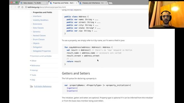This screenshot has height=103, width=184.
Task: Open Extensions in the sidebar
Action: coord(37,24)
